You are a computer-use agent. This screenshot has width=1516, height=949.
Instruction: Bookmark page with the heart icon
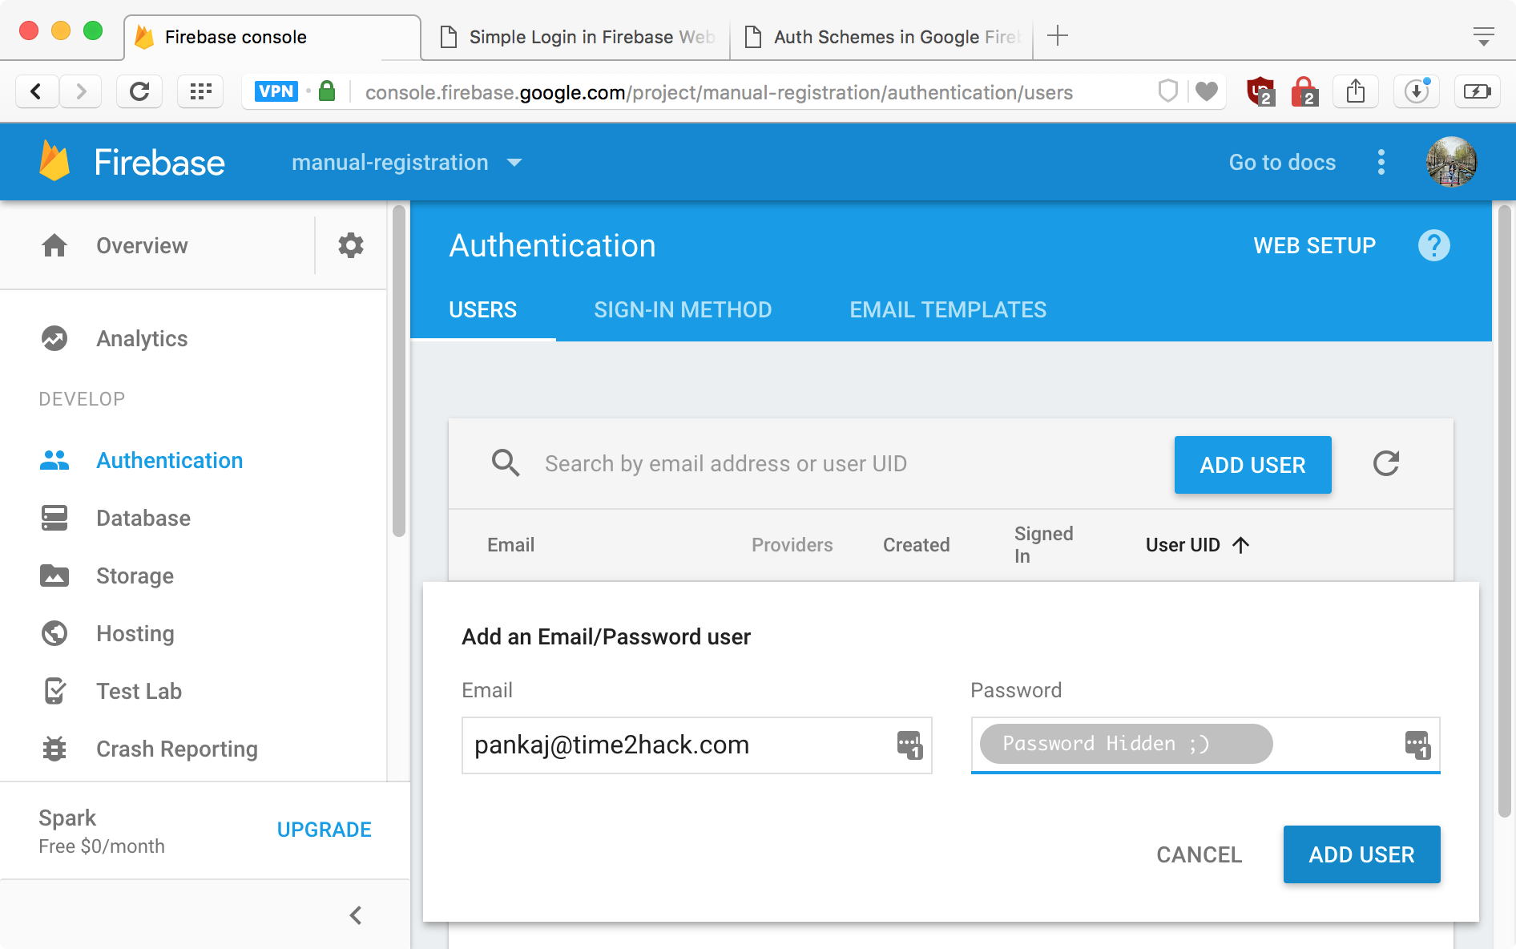pyautogui.click(x=1207, y=91)
